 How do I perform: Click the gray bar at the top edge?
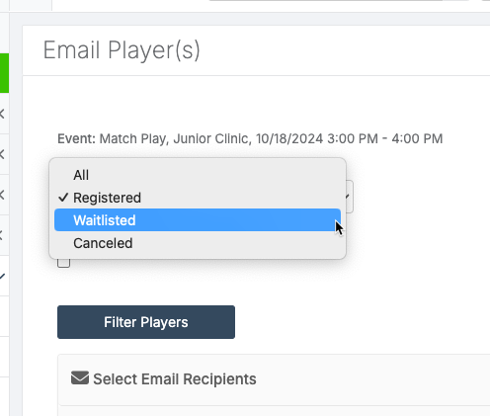[339, 0]
